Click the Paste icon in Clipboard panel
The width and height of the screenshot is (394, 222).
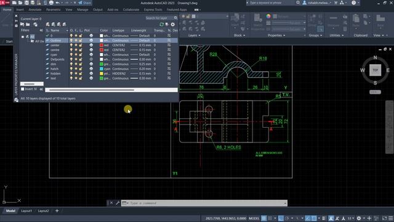[356, 19]
